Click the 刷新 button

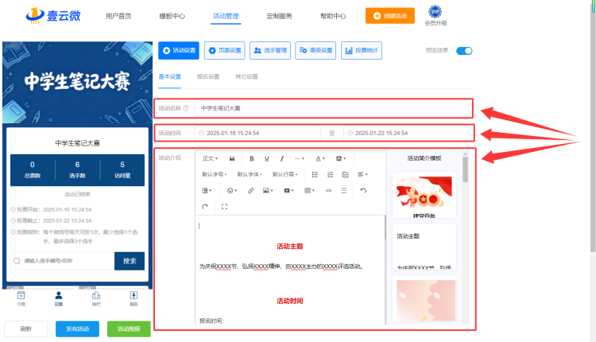pos(26,329)
